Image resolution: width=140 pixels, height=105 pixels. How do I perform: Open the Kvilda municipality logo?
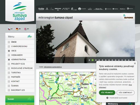pyautogui.click(x=41, y=9)
